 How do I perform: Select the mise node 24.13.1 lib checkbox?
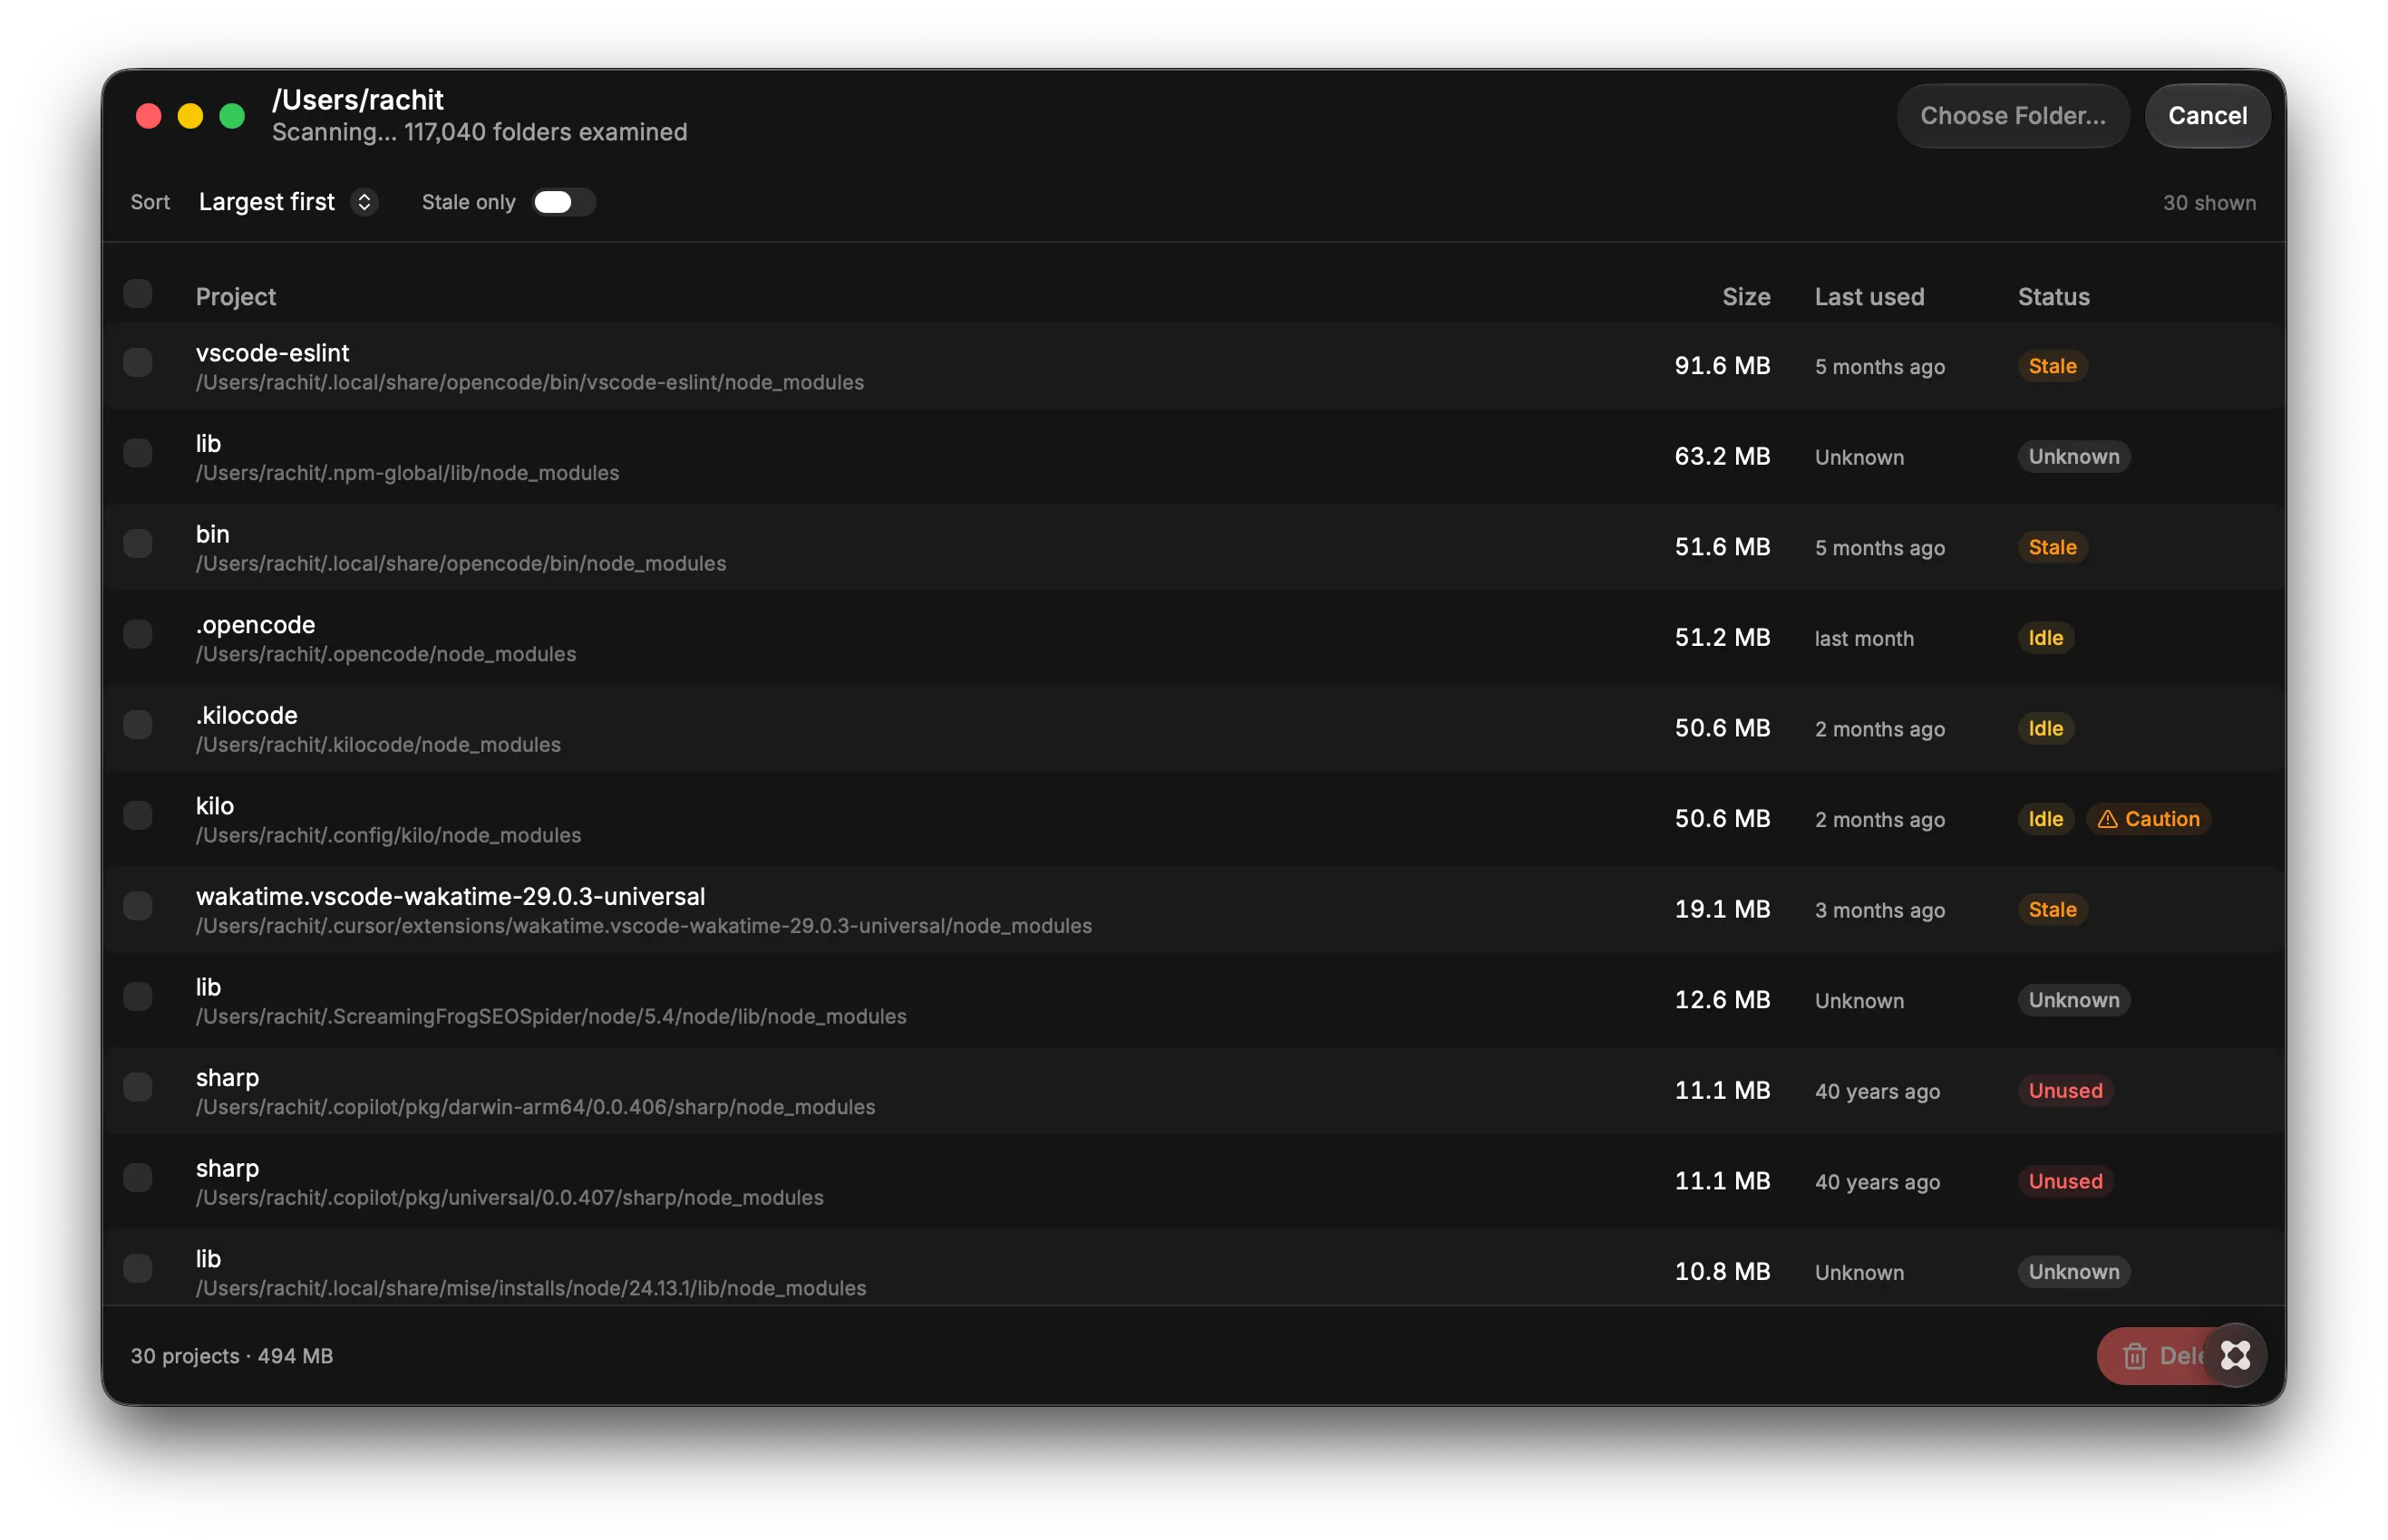(x=138, y=1268)
